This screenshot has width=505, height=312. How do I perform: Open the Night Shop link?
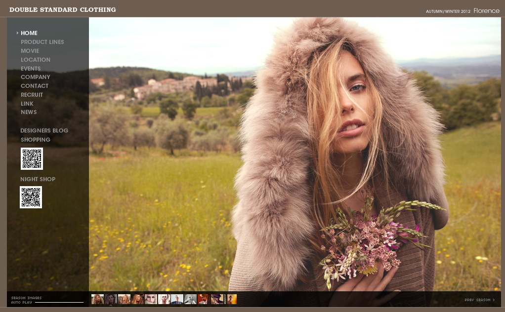(x=38, y=179)
